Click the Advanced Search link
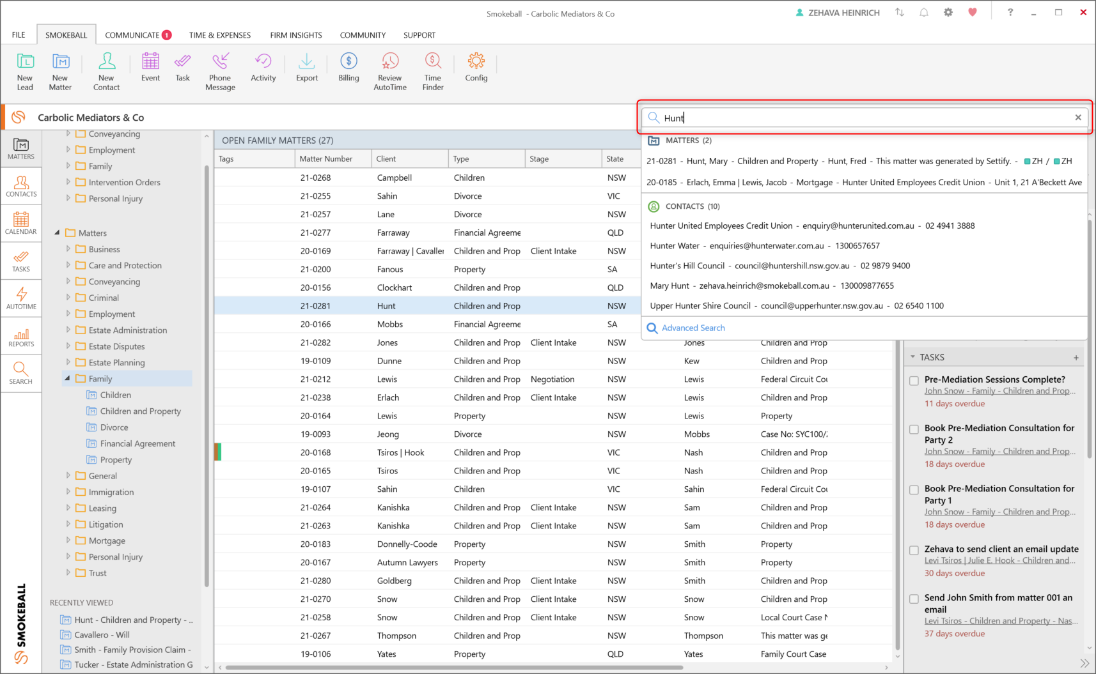Screen dimensions: 1096x674 coord(693,328)
